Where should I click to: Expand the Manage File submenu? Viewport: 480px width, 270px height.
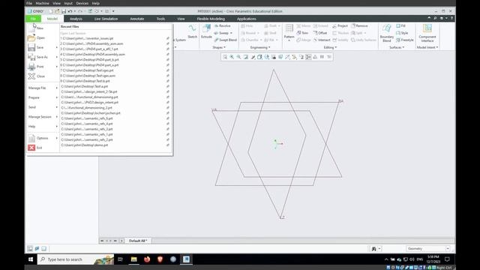43,88
